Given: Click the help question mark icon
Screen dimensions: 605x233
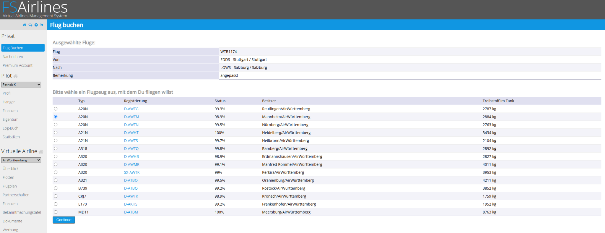Looking at the screenshot, I should [x=36, y=25].
